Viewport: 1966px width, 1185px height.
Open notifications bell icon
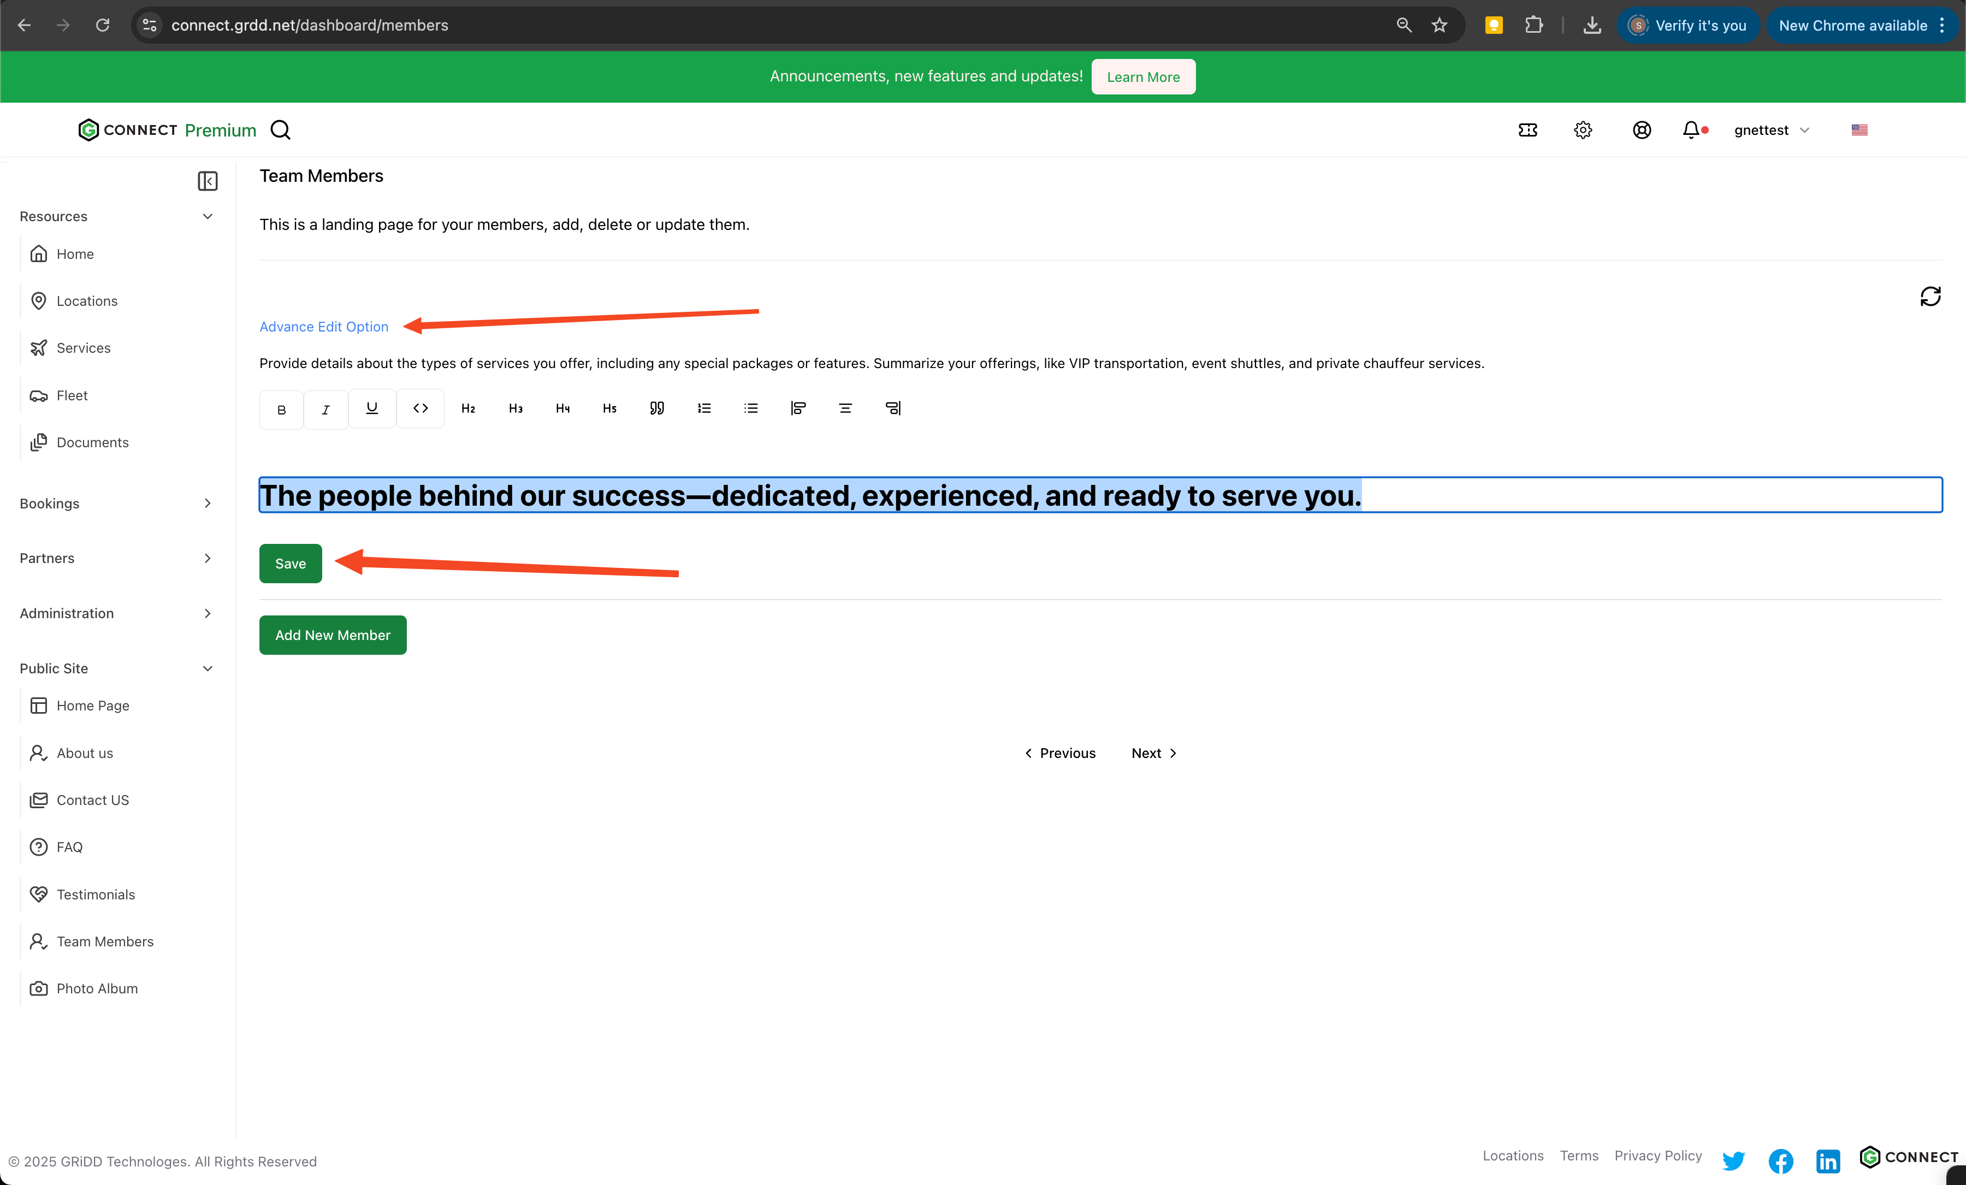tap(1690, 130)
